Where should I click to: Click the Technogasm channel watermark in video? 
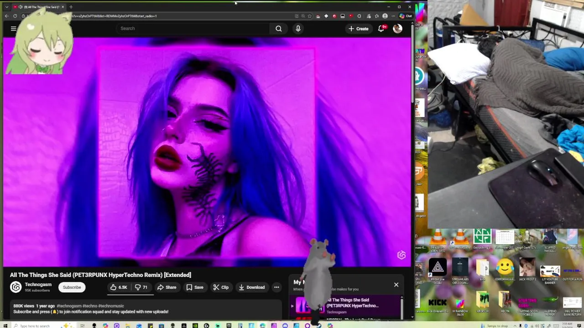tap(401, 255)
